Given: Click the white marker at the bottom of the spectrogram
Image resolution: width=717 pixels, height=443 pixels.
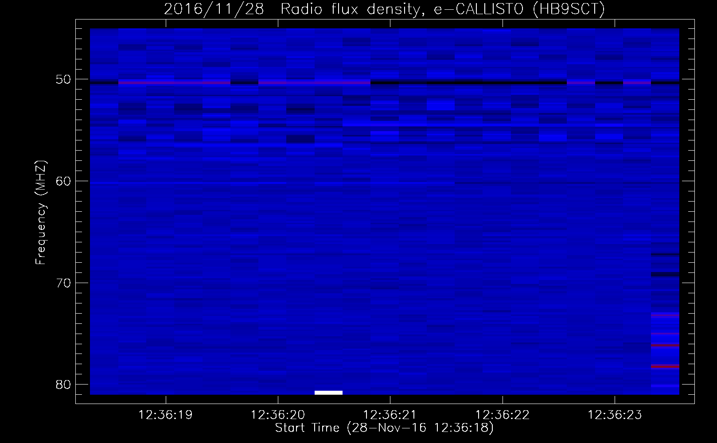Looking at the screenshot, I should click(x=328, y=392).
